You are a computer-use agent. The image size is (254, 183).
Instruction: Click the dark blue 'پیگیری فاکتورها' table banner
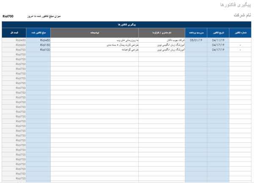(x=127, y=25)
